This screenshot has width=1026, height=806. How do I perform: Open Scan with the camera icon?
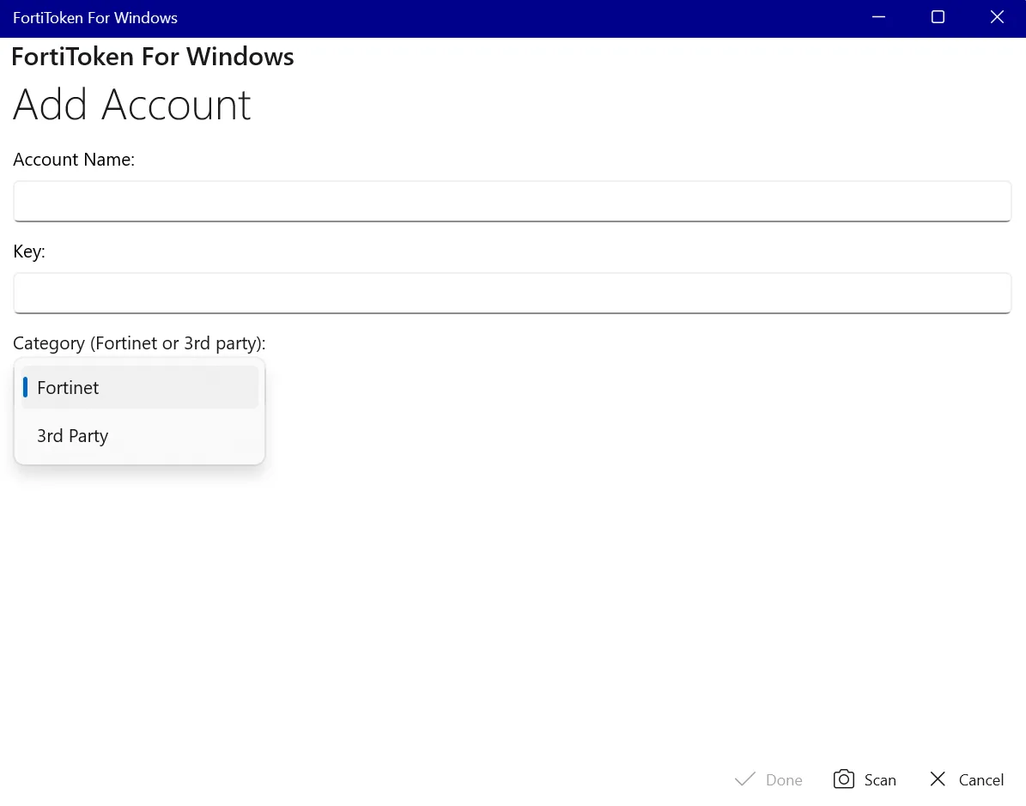865,779
